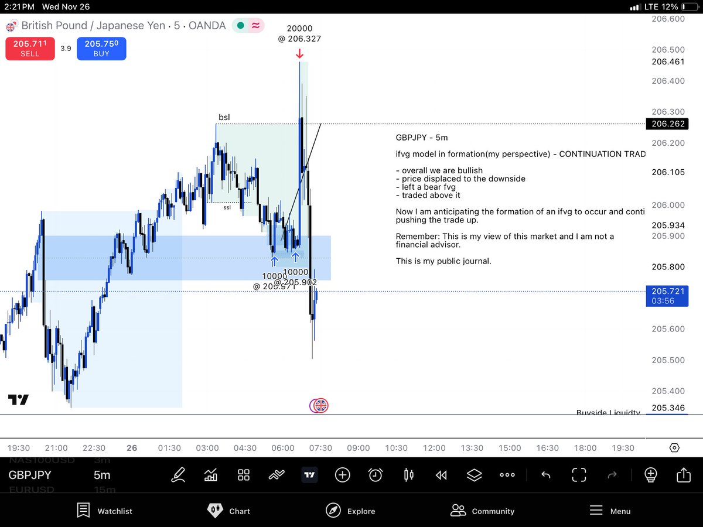703x527 pixels.
Task: Tap the UK flag event marker
Action: [320, 405]
